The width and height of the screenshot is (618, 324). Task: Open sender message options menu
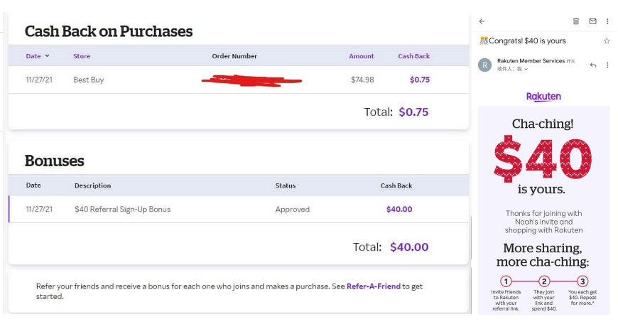[x=607, y=65]
